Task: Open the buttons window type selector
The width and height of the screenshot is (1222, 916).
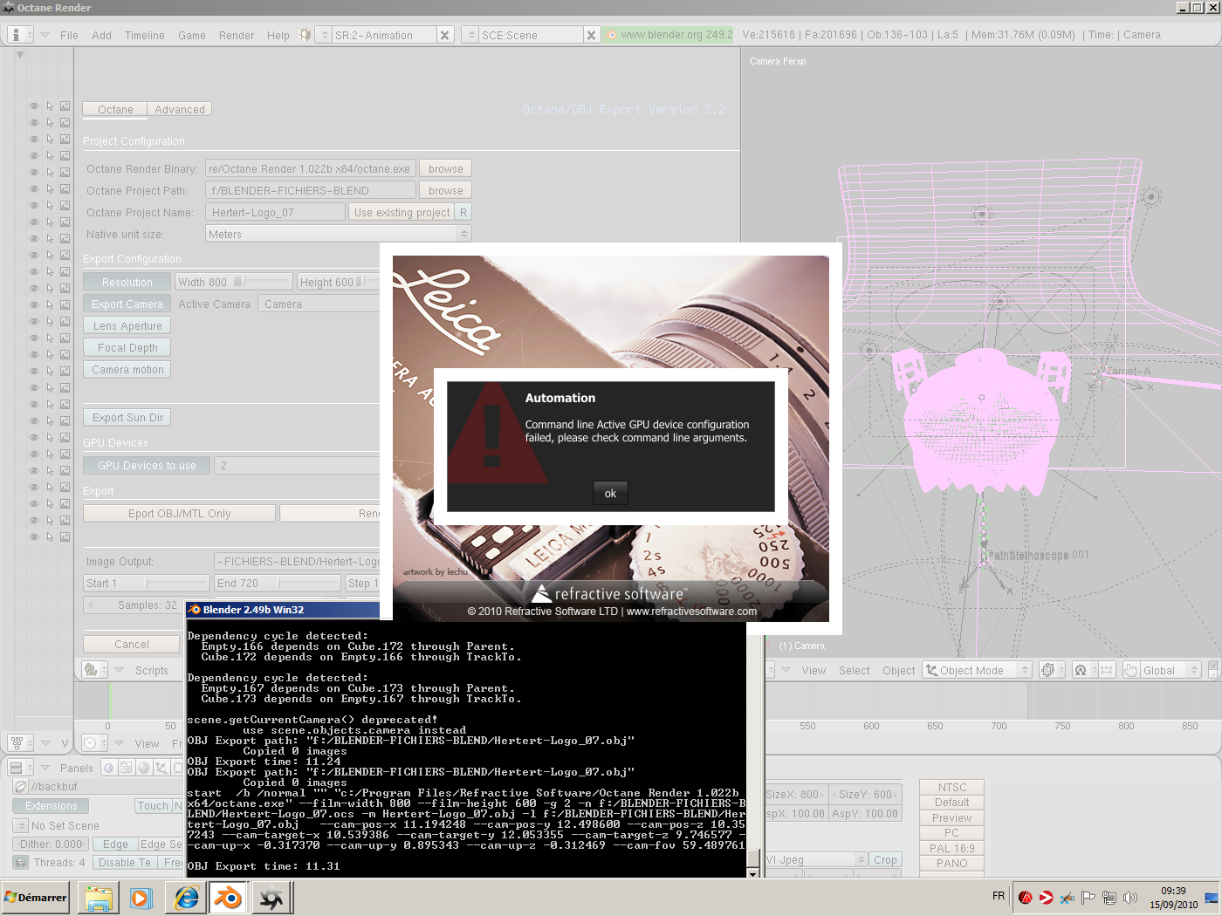Action: point(20,768)
